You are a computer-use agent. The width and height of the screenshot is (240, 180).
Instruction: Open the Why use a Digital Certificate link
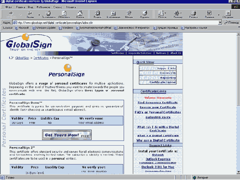(x=158, y=140)
